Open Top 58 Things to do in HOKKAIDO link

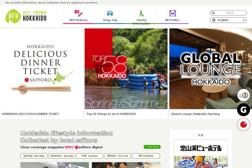111,114
